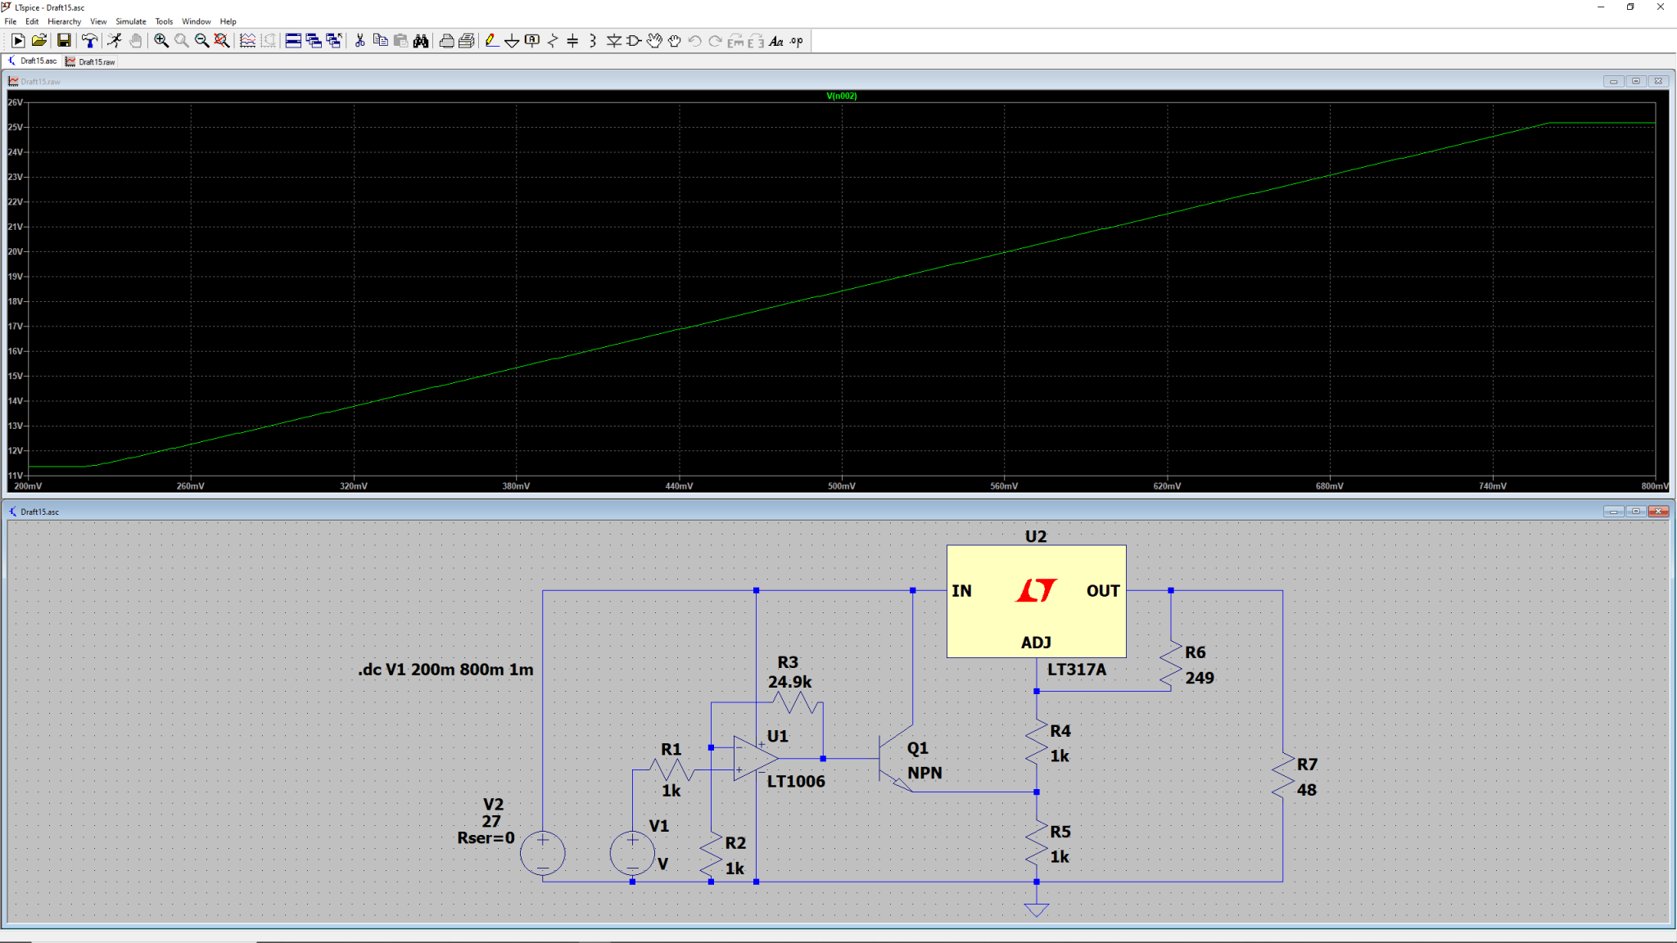Viewport: 1677px width, 943px height.
Task: Maximize the Draft15.raw plot pane
Action: coord(1636,81)
